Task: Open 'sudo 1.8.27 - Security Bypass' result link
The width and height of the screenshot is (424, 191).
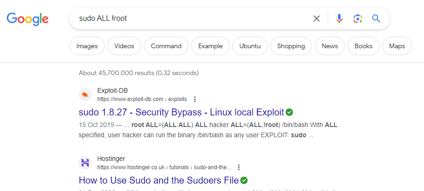Action: pos(181,112)
